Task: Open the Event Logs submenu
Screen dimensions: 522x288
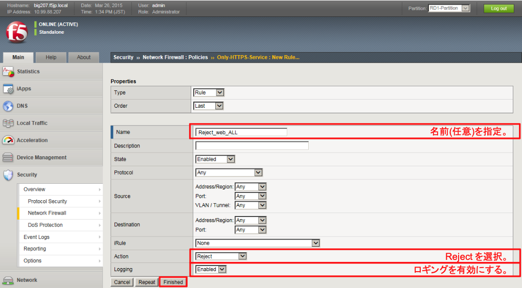Action: click(60, 237)
